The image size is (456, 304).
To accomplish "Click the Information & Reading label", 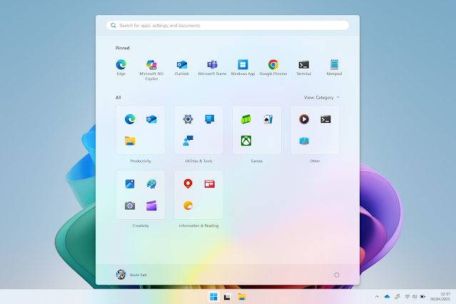I will point(198,226).
